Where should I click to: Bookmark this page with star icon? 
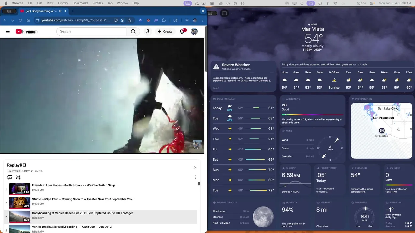[130, 20]
